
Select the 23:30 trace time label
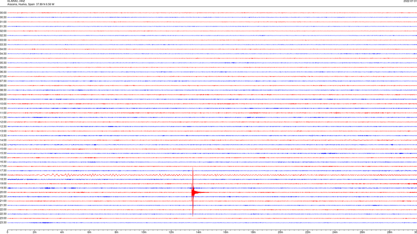pyautogui.click(x=3, y=223)
